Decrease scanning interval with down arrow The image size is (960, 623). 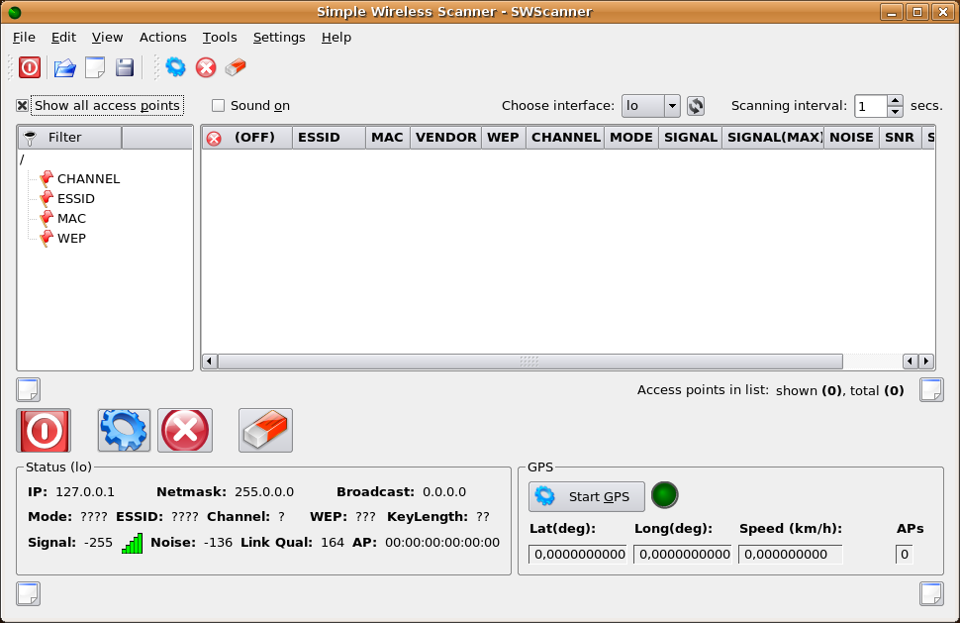pos(895,112)
